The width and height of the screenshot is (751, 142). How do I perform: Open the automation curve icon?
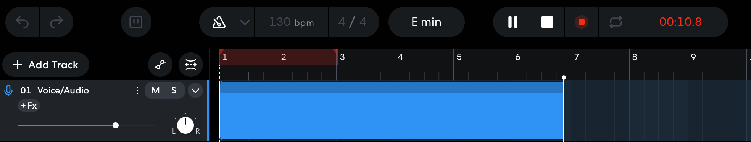tap(160, 65)
